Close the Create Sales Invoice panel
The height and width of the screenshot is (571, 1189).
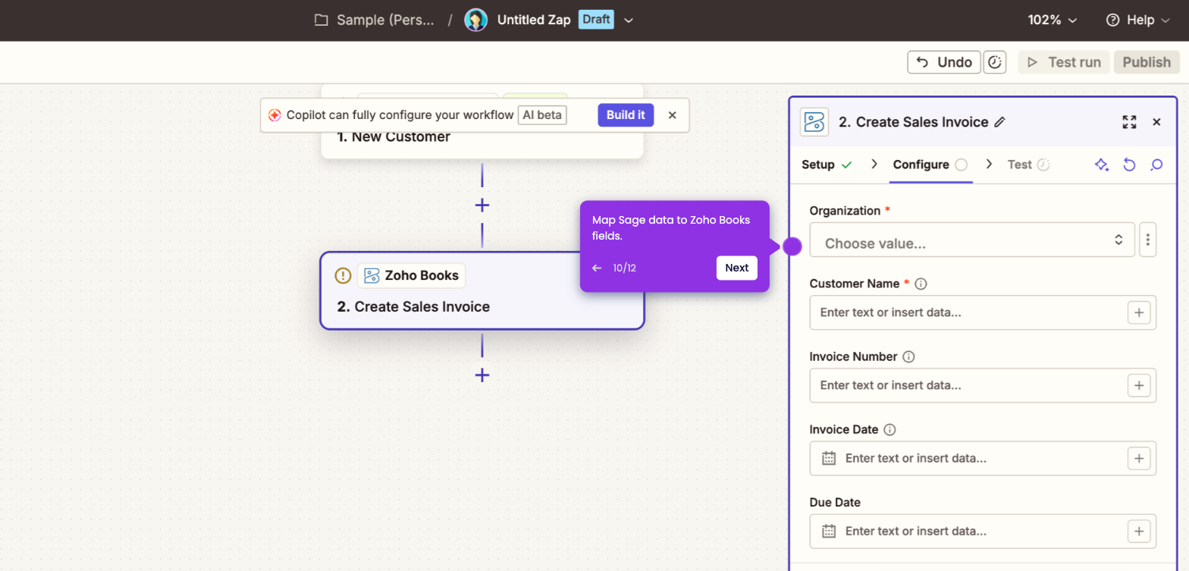(x=1156, y=122)
